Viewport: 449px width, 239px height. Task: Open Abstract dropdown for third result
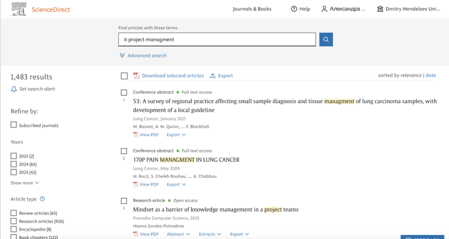coord(178,234)
